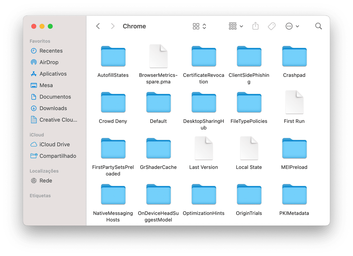Go back with the left chevron button
This screenshot has width=353, height=256.
point(98,26)
